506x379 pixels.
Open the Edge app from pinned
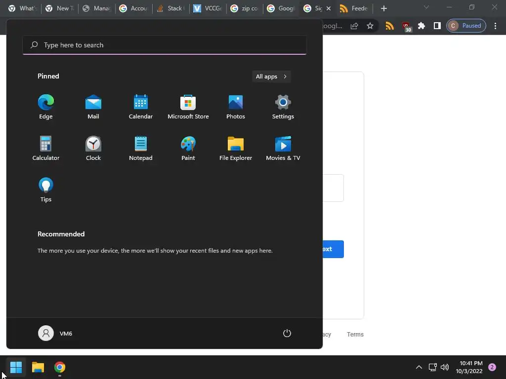[46, 107]
